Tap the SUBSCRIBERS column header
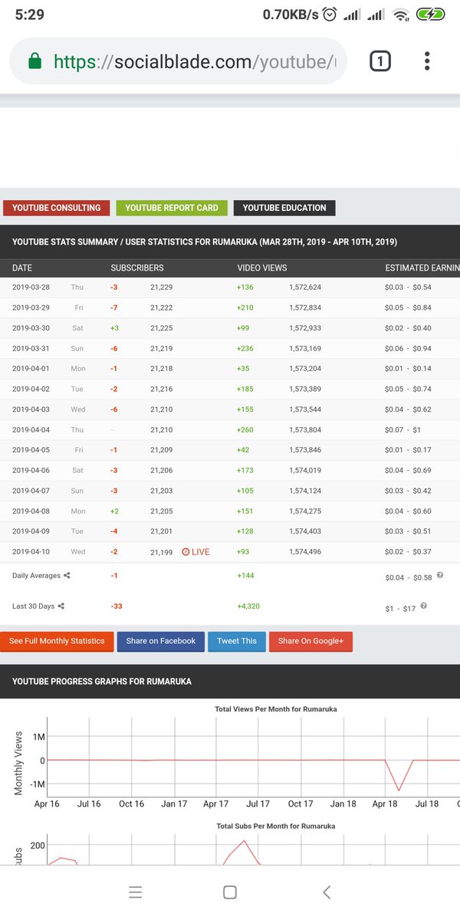 [137, 268]
